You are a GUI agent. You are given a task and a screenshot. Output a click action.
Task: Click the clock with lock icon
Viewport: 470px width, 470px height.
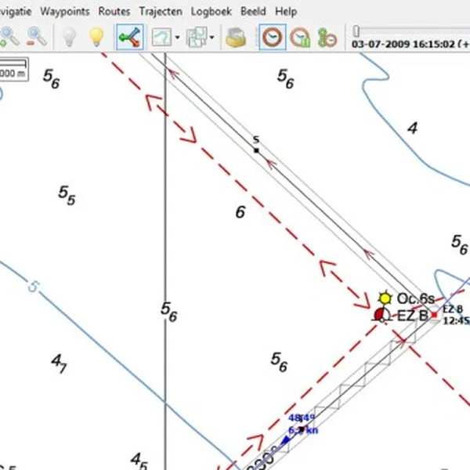click(x=299, y=36)
